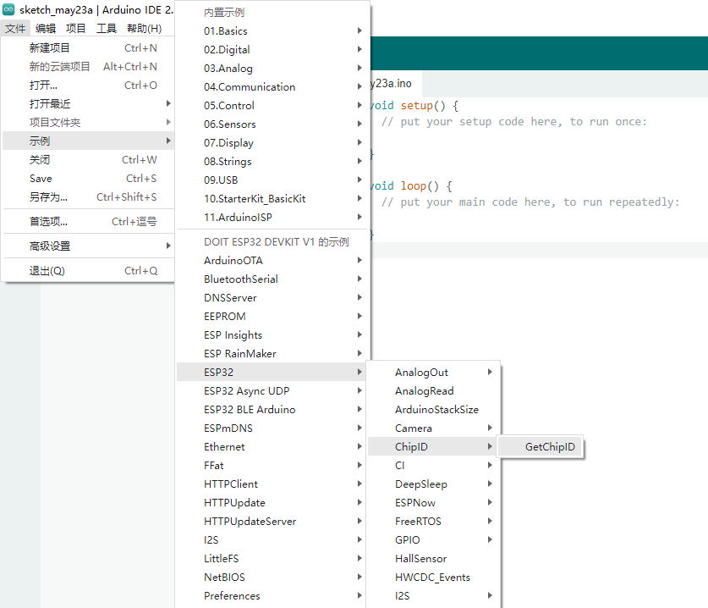Expand the 示例 submenu
Screen dimensions: 708x608
(89, 141)
